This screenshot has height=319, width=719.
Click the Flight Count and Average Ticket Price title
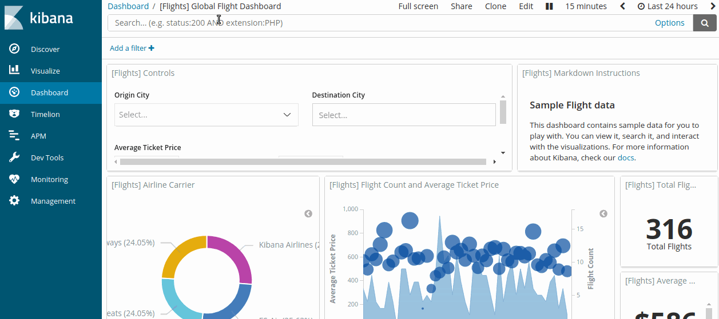pyautogui.click(x=414, y=185)
